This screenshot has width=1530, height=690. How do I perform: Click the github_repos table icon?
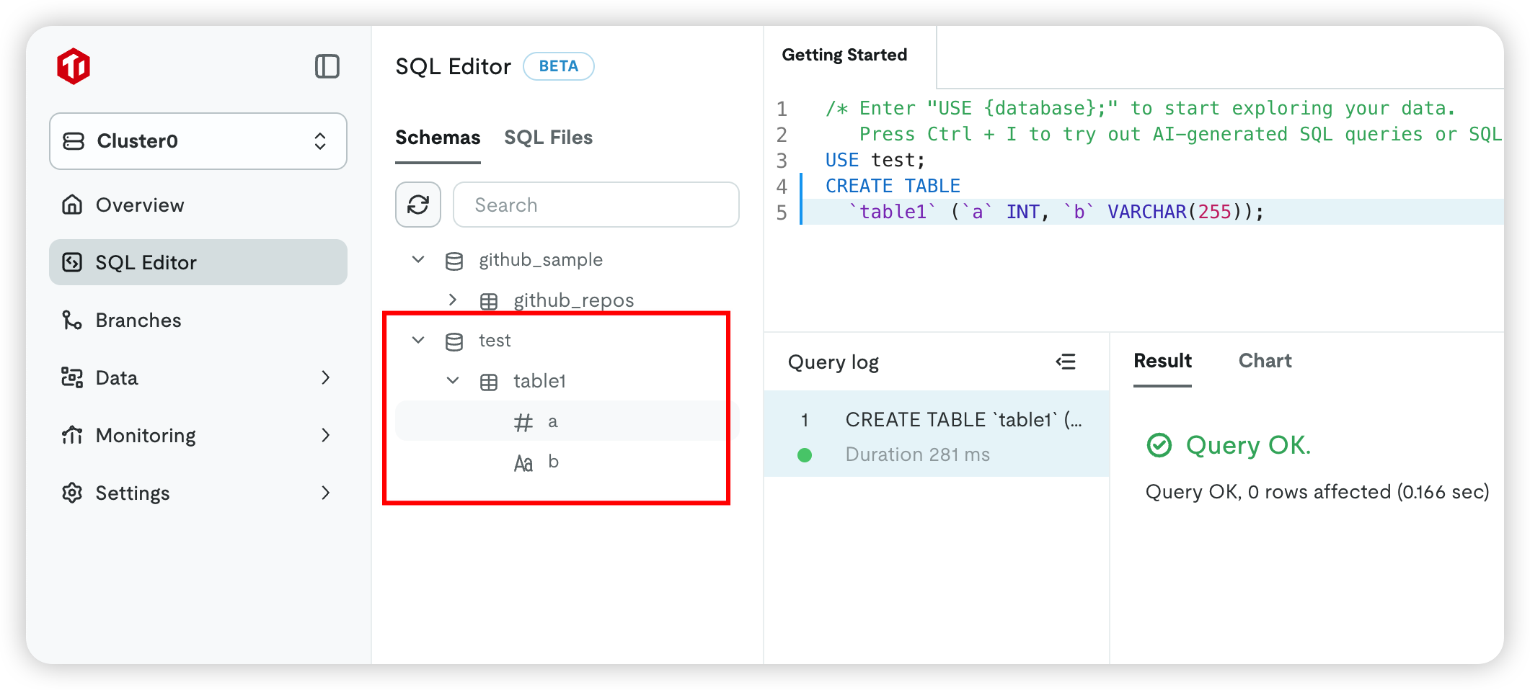[x=489, y=301]
